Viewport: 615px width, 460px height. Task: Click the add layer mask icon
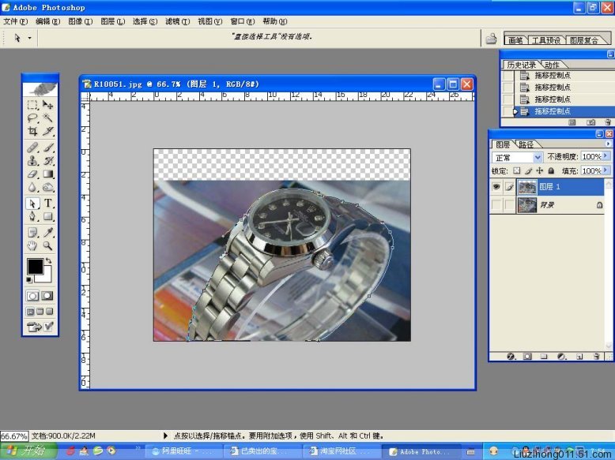(x=527, y=357)
